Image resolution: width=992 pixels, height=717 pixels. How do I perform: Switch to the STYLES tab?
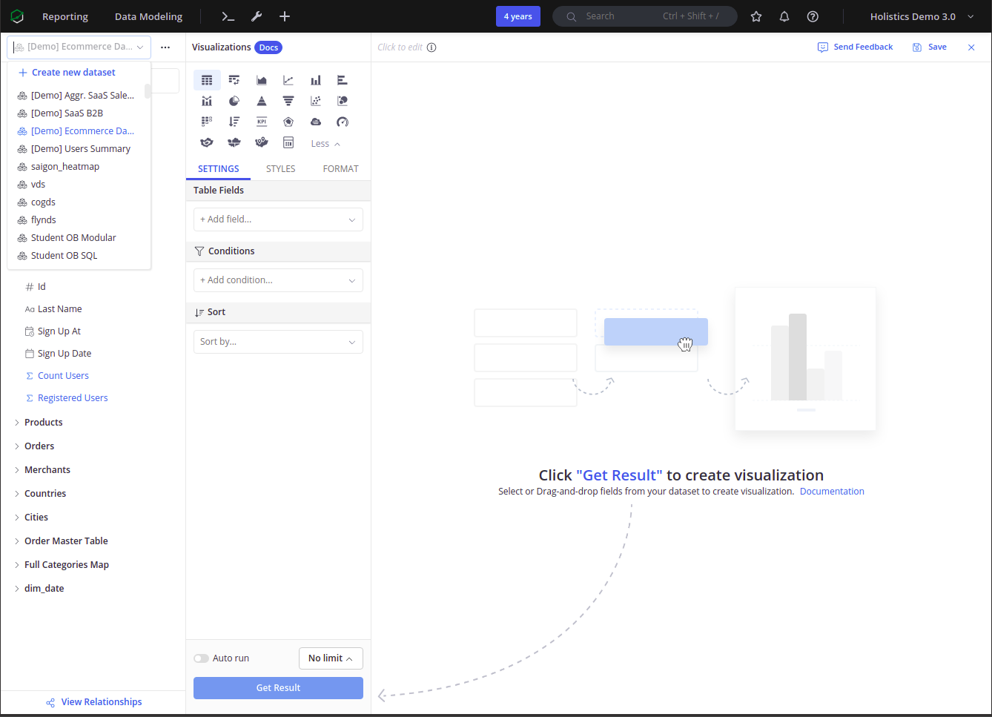280,169
